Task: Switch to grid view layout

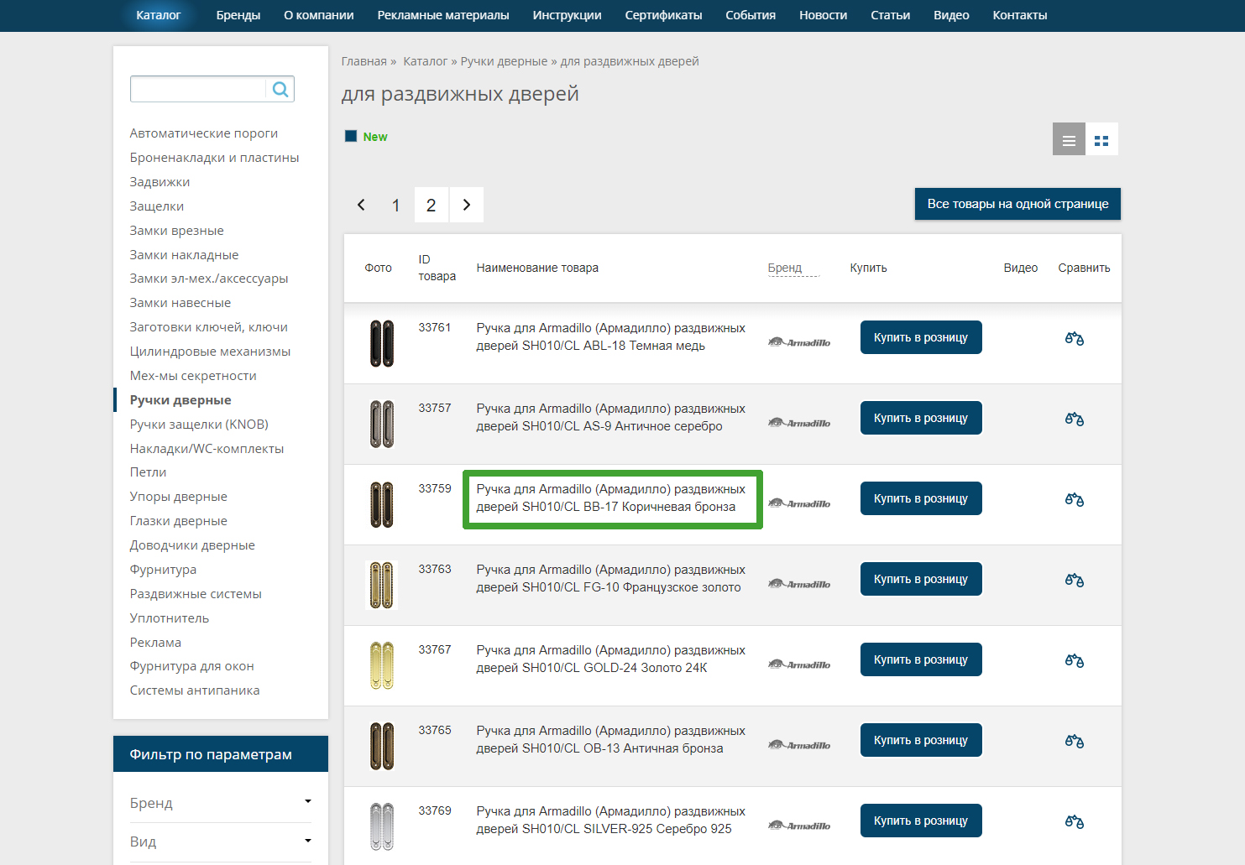Action: coord(1101,139)
